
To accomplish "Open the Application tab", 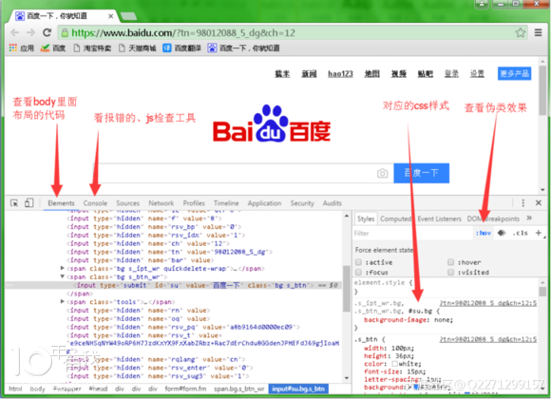I will click(264, 203).
